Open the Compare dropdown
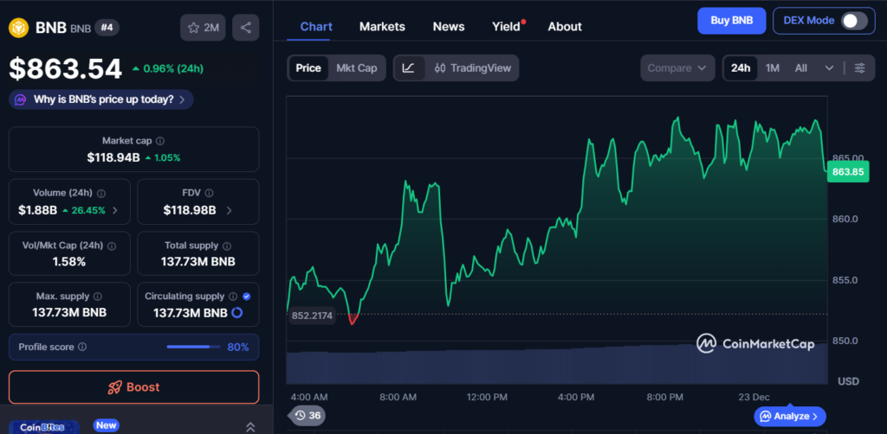This screenshot has height=434, width=887. 677,68
